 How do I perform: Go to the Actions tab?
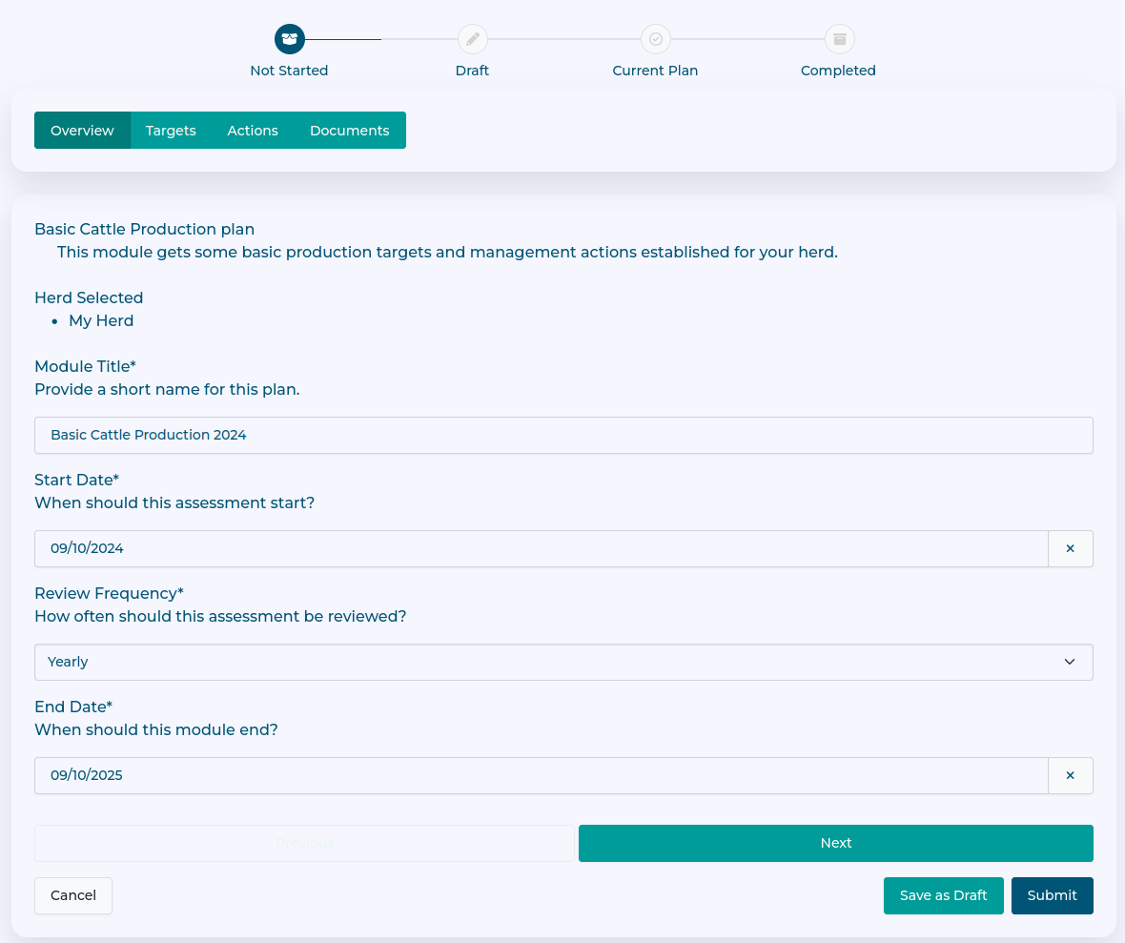tap(253, 131)
